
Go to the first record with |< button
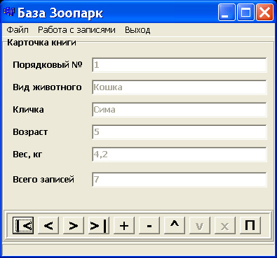click(x=23, y=225)
